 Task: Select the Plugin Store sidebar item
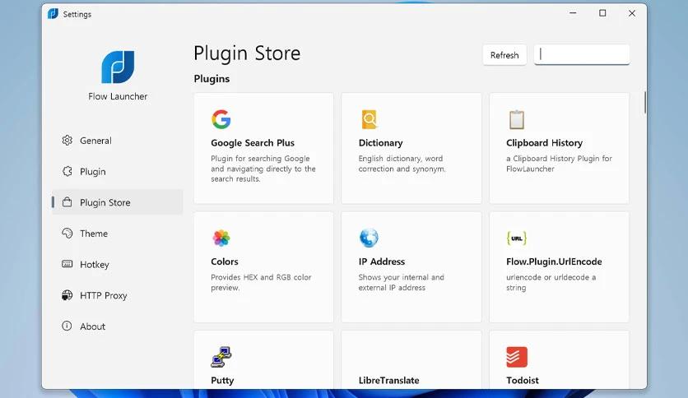tap(118, 202)
